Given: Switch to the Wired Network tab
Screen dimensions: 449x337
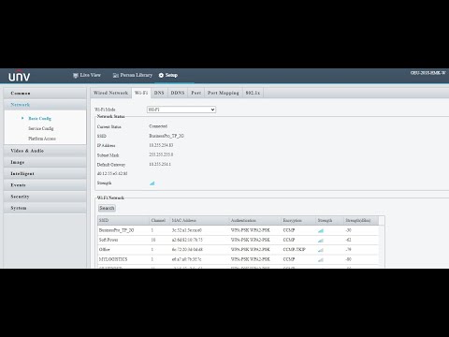Looking at the screenshot, I should pos(110,93).
